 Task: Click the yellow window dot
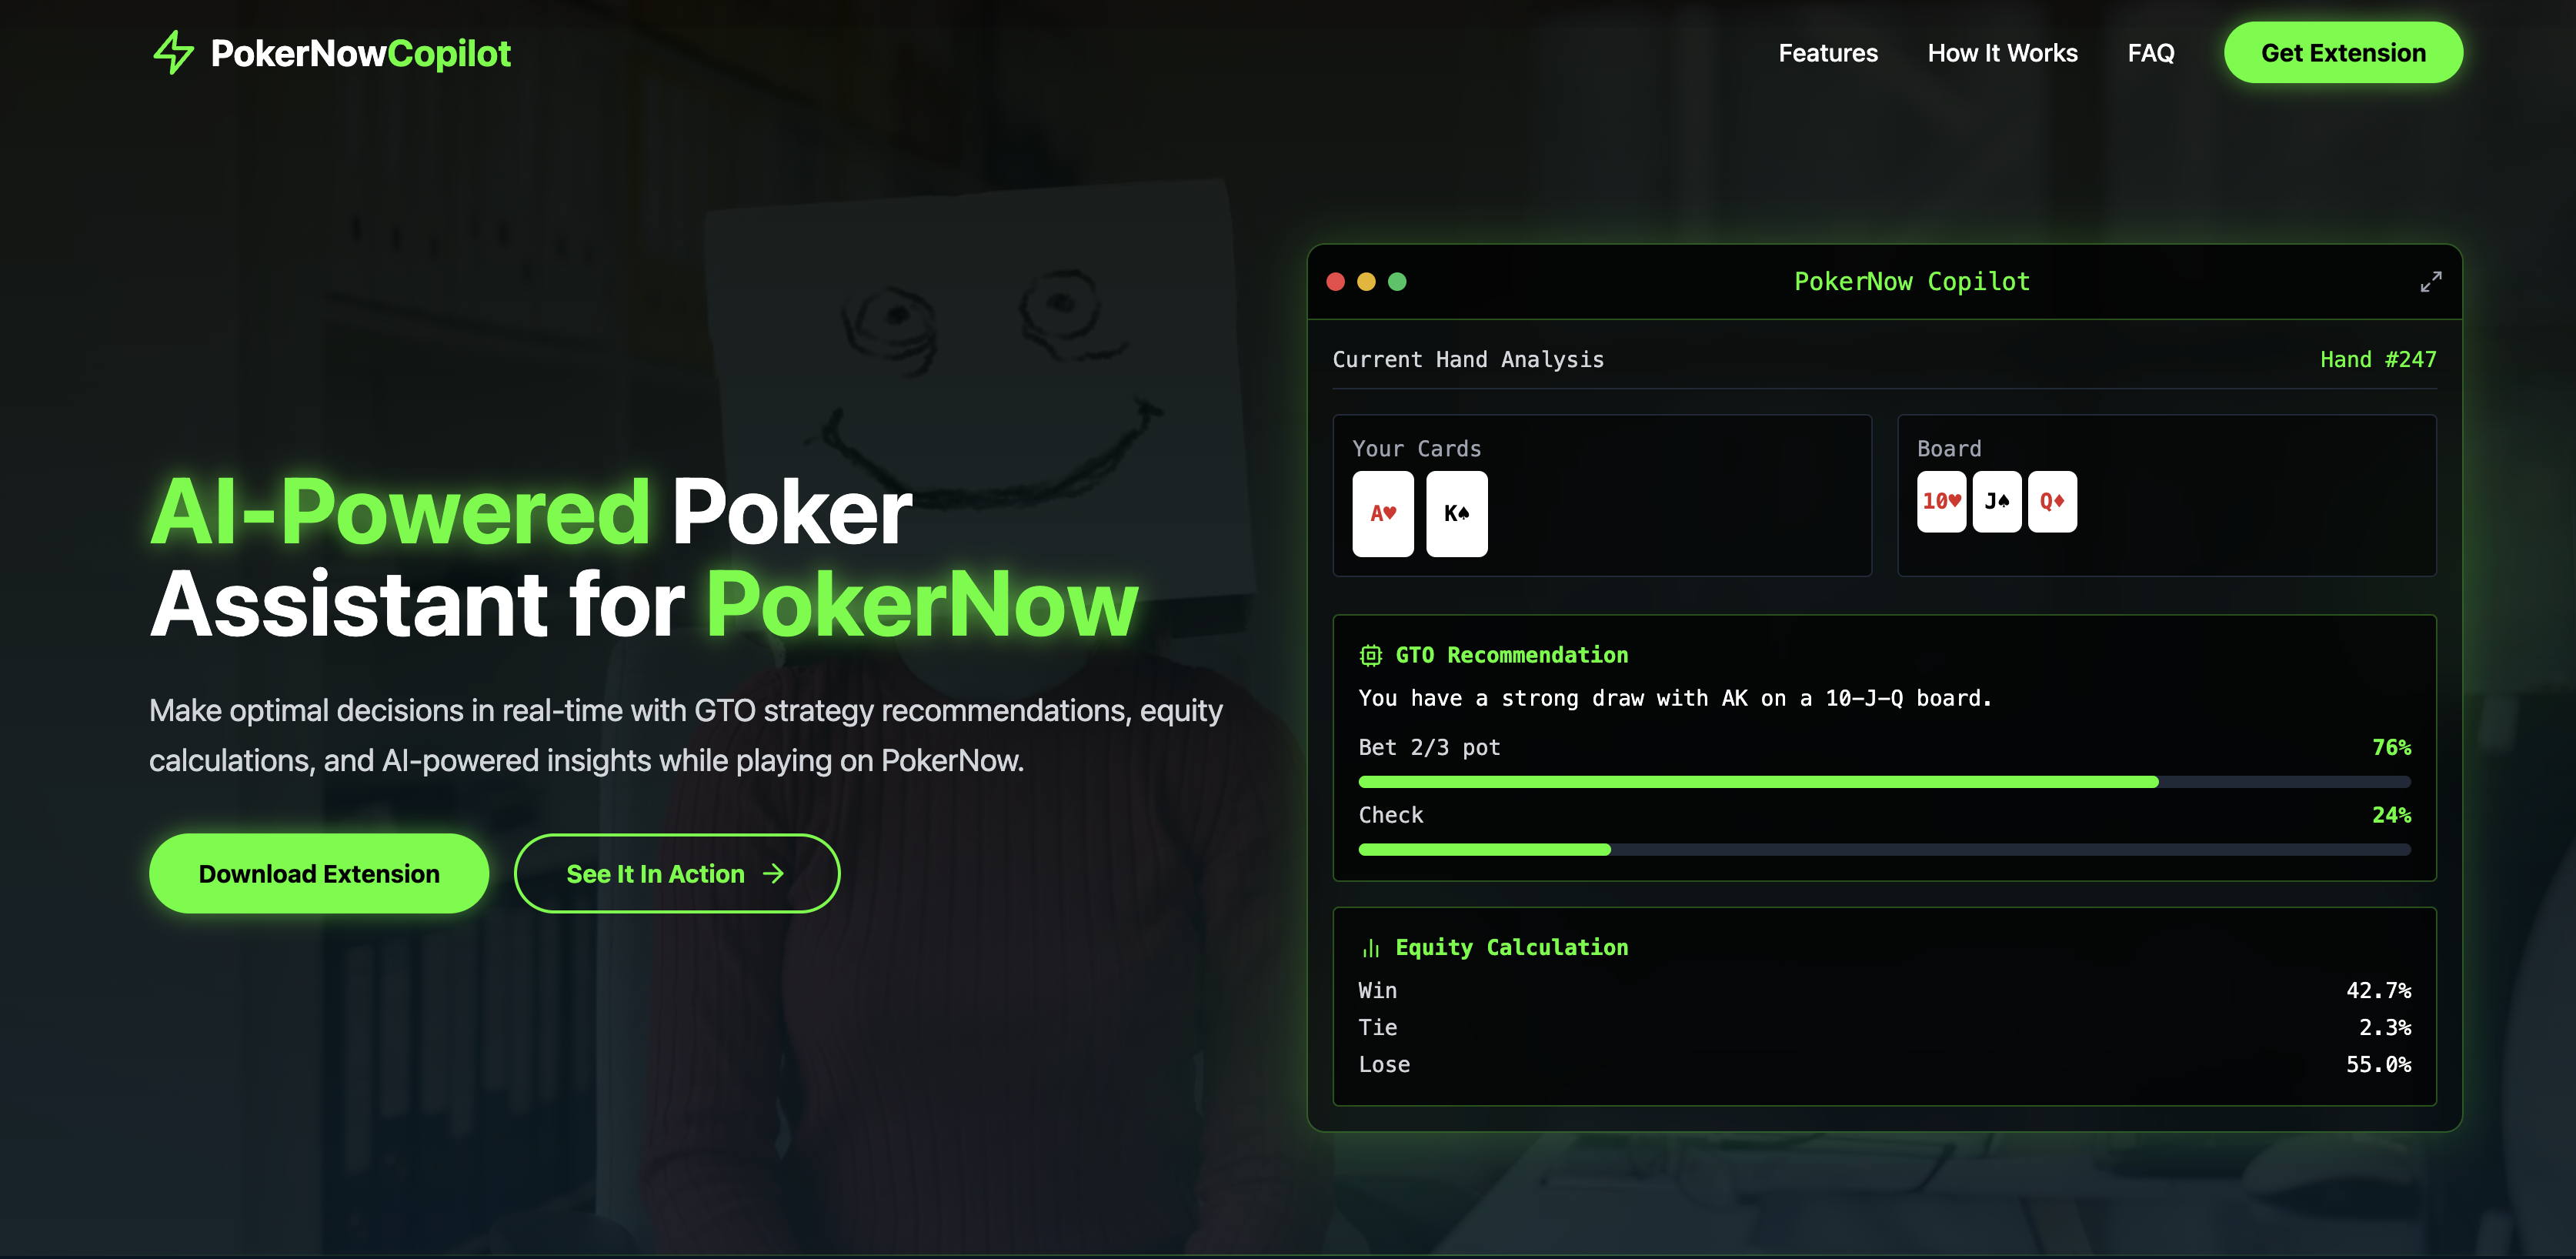(1366, 282)
